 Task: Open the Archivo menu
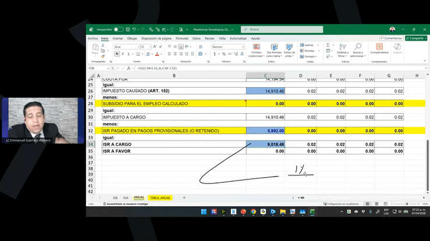[93, 38]
